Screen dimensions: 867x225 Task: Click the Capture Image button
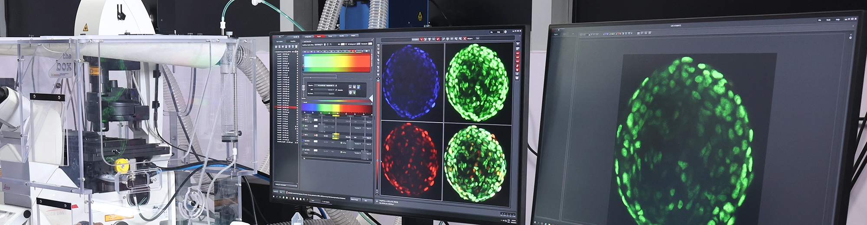(x=355, y=199)
